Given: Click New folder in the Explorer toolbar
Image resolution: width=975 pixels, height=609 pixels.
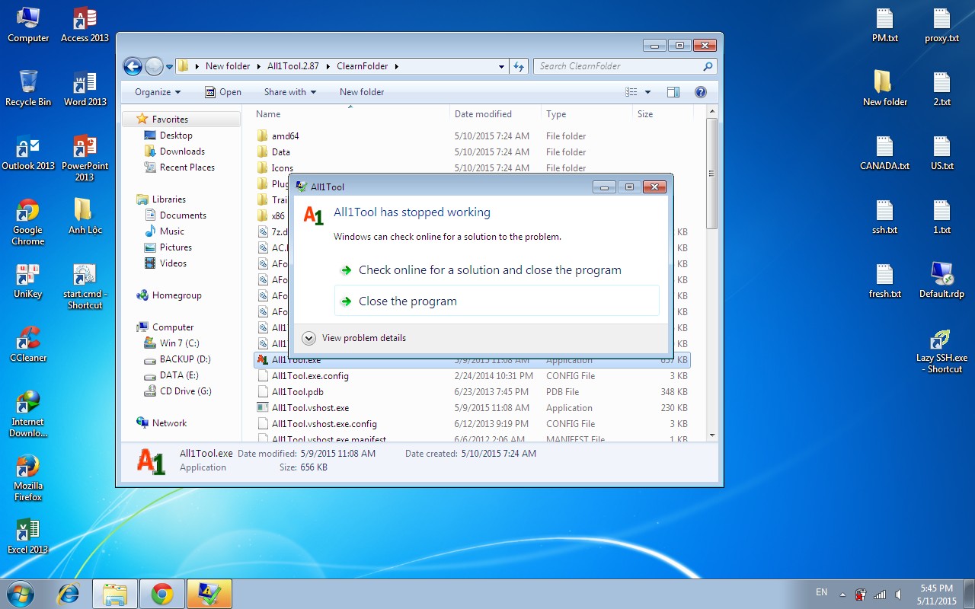Looking at the screenshot, I should click(362, 92).
